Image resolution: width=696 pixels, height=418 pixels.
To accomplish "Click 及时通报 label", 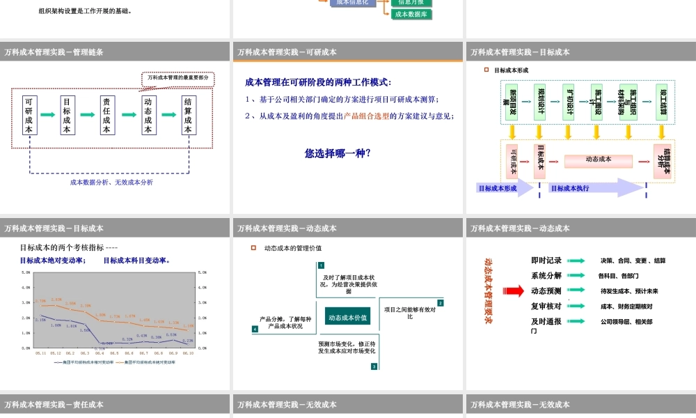I will point(546,321).
